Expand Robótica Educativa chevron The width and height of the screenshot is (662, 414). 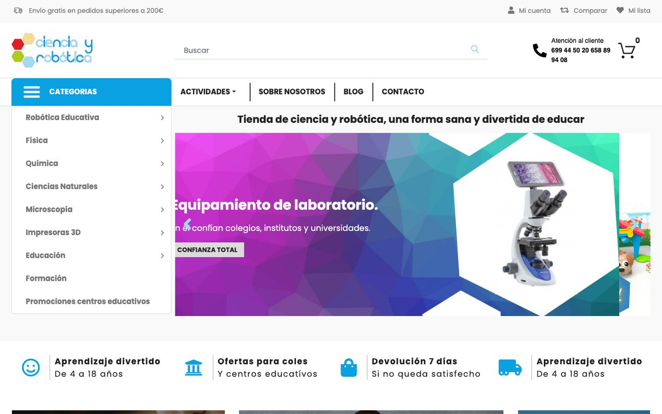[x=162, y=118]
